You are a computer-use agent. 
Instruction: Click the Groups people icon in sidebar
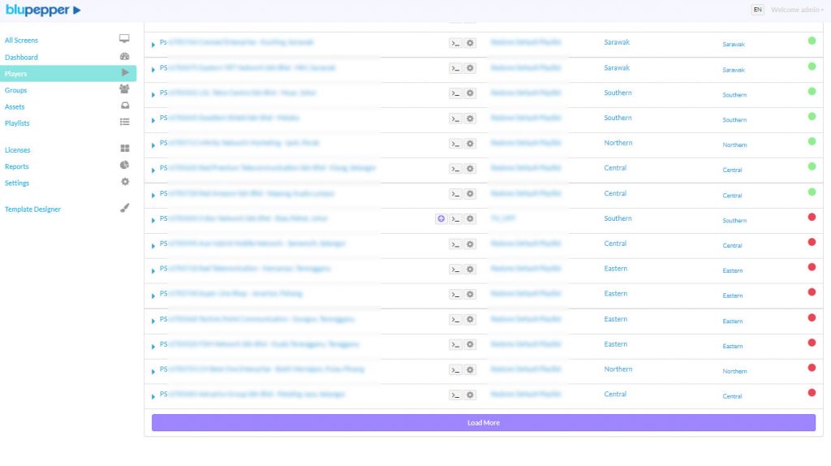(124, 90)
